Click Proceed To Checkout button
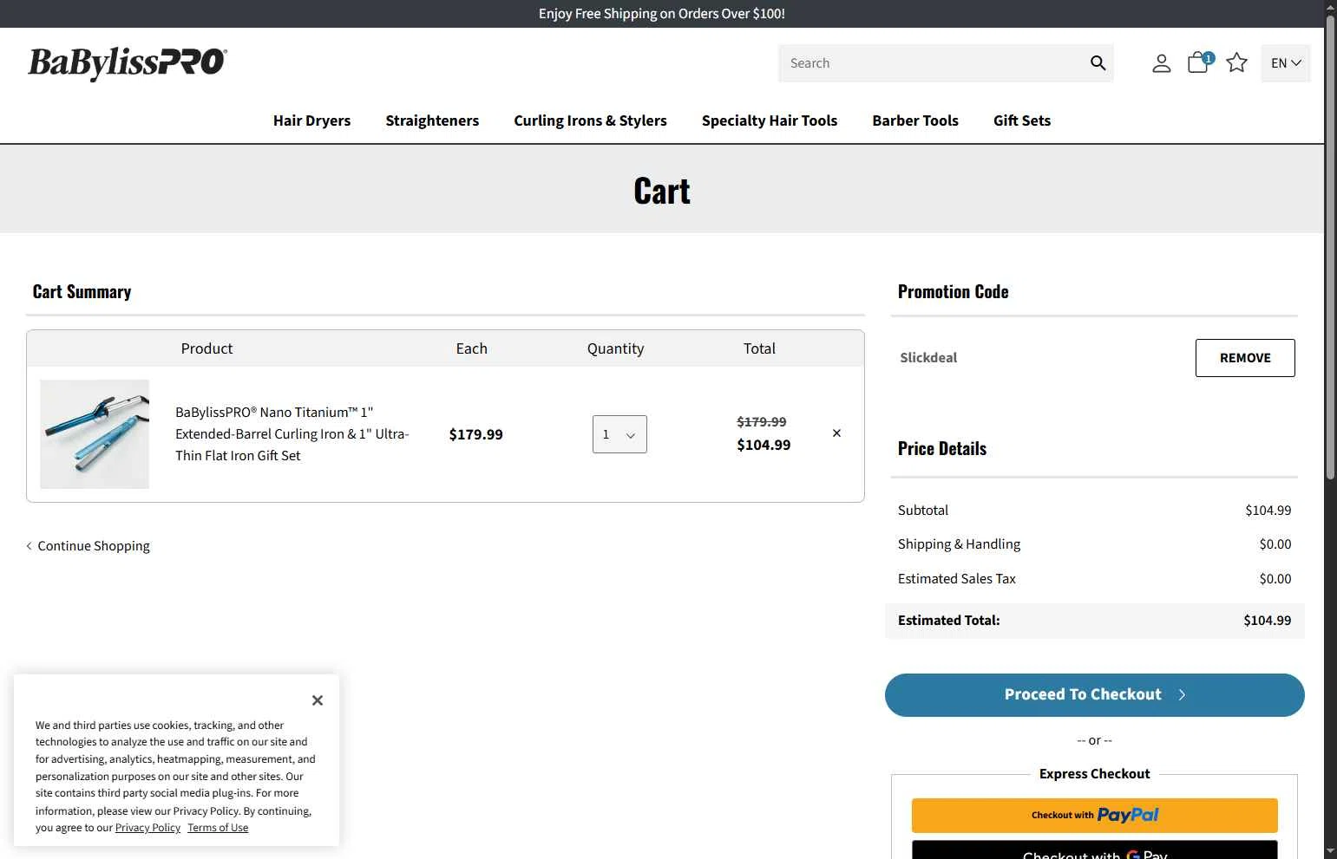This screenshot has width=1337, height=859. [x=1094, y=695]
